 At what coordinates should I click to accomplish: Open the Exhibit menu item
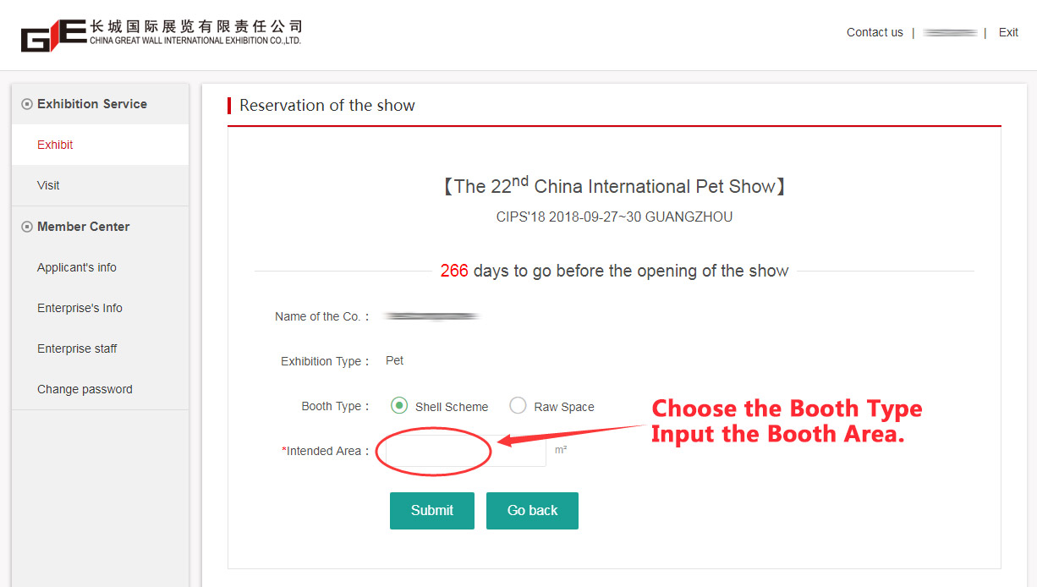[x=100, y=145]
